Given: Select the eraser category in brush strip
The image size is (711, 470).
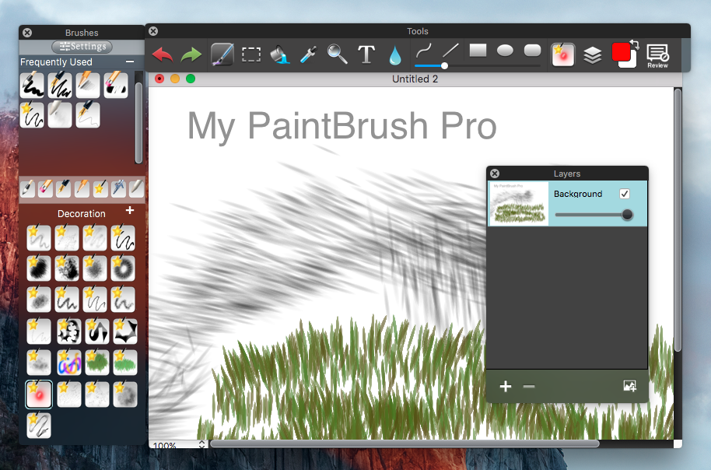Looking at the screenshot, I should 46,188.
